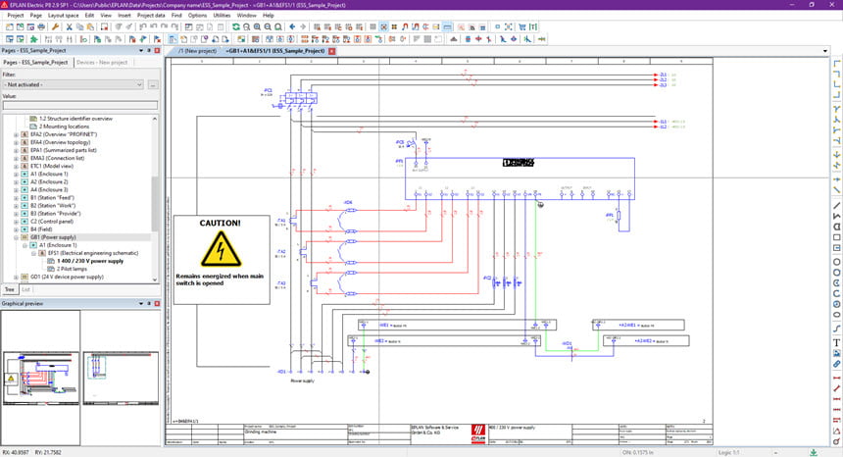Click the page tree vertical scrollbar
843x457 pixels.
pos(155,198)
